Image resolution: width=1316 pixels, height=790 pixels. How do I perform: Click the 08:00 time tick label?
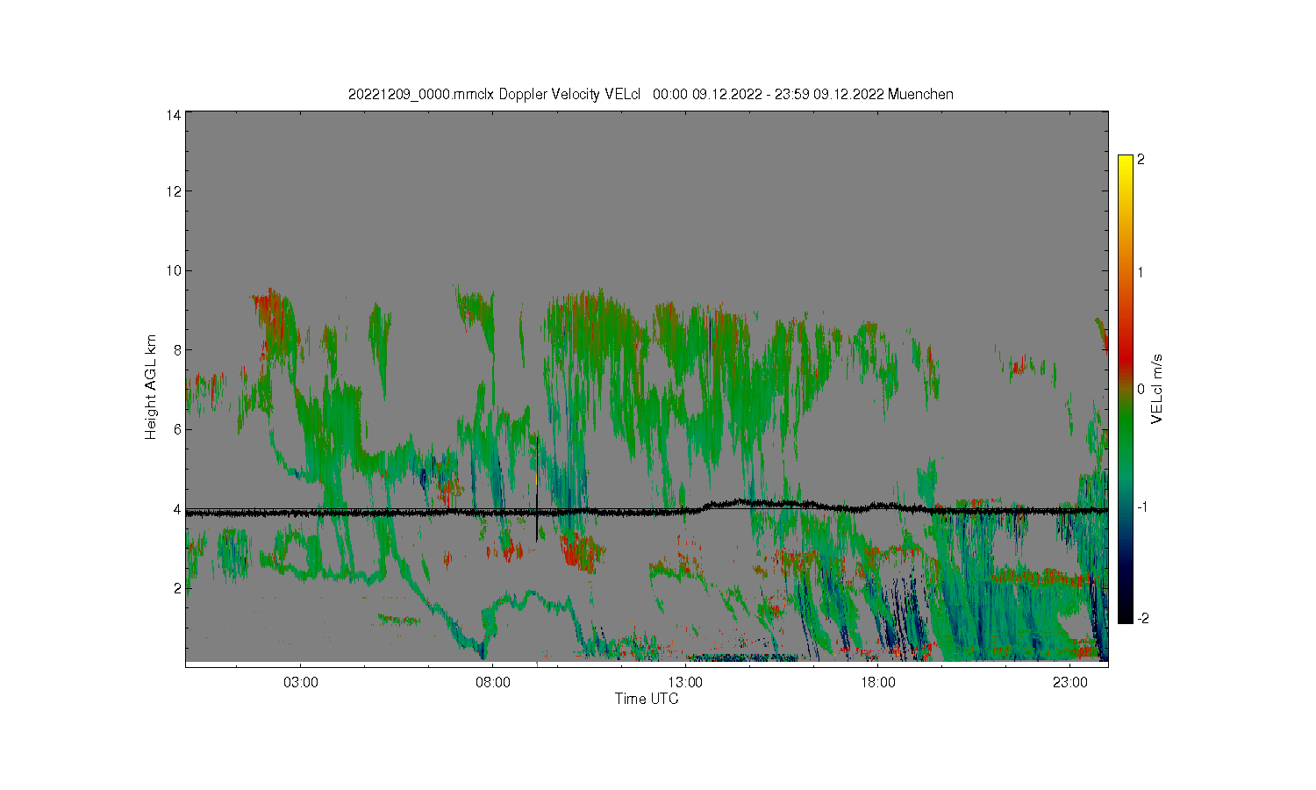(x=493, y=682)
